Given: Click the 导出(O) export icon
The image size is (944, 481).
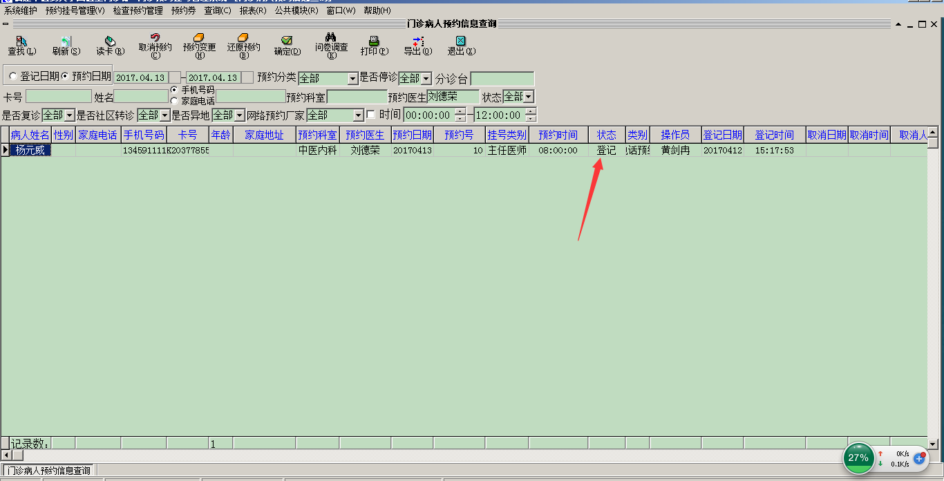Looking at the screenshot, I should tap(417, 42).
